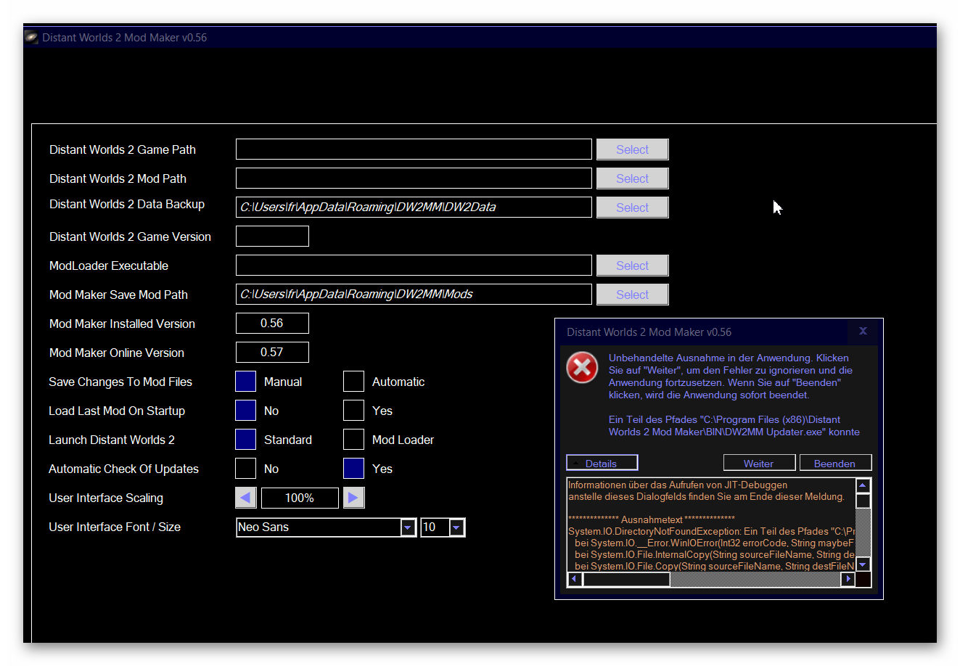This screenshot has height=666, width=960.
Task: Open the Neo Sans font dropdown
Action: (408, 527)
